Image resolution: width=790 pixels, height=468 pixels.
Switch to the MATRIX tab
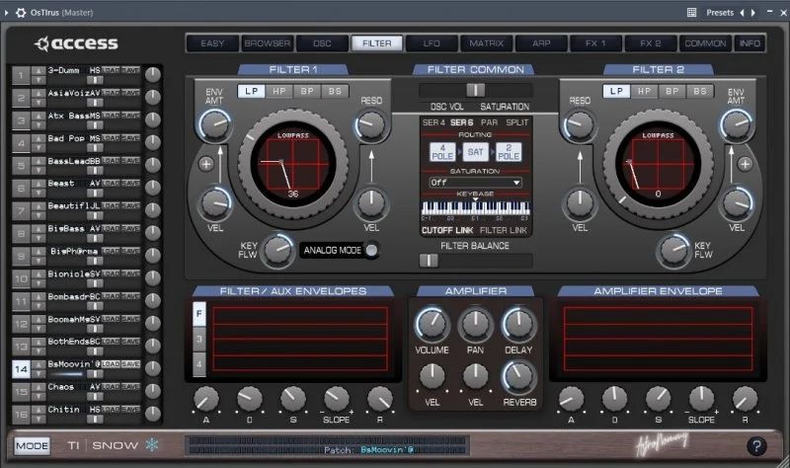pyautogui.click(x=486, y=43)
